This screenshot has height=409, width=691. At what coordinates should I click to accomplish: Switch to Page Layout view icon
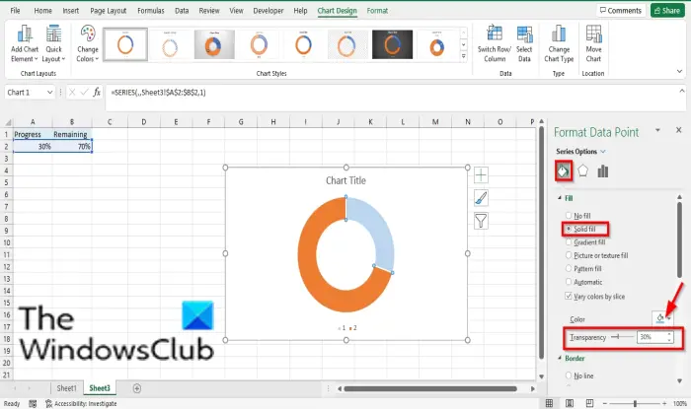point(570,403)
